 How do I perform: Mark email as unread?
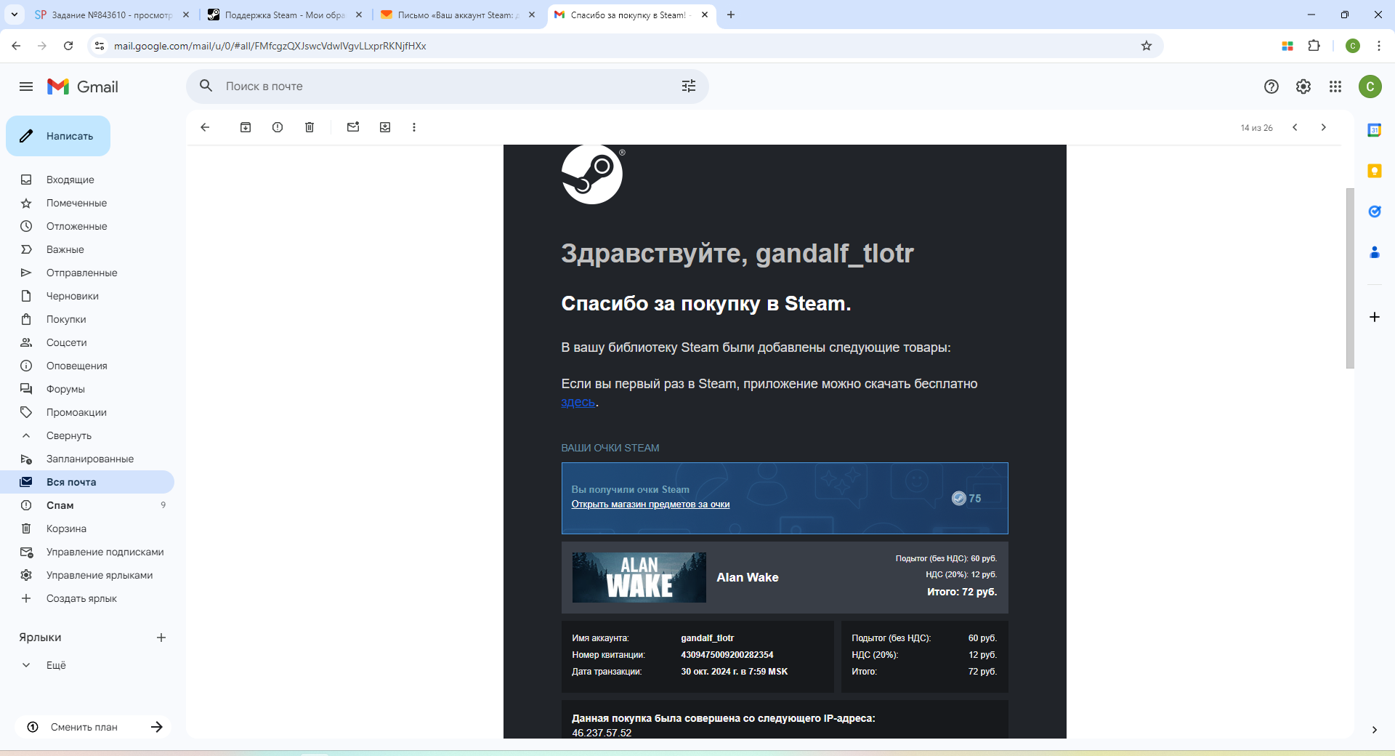(353, 127)
